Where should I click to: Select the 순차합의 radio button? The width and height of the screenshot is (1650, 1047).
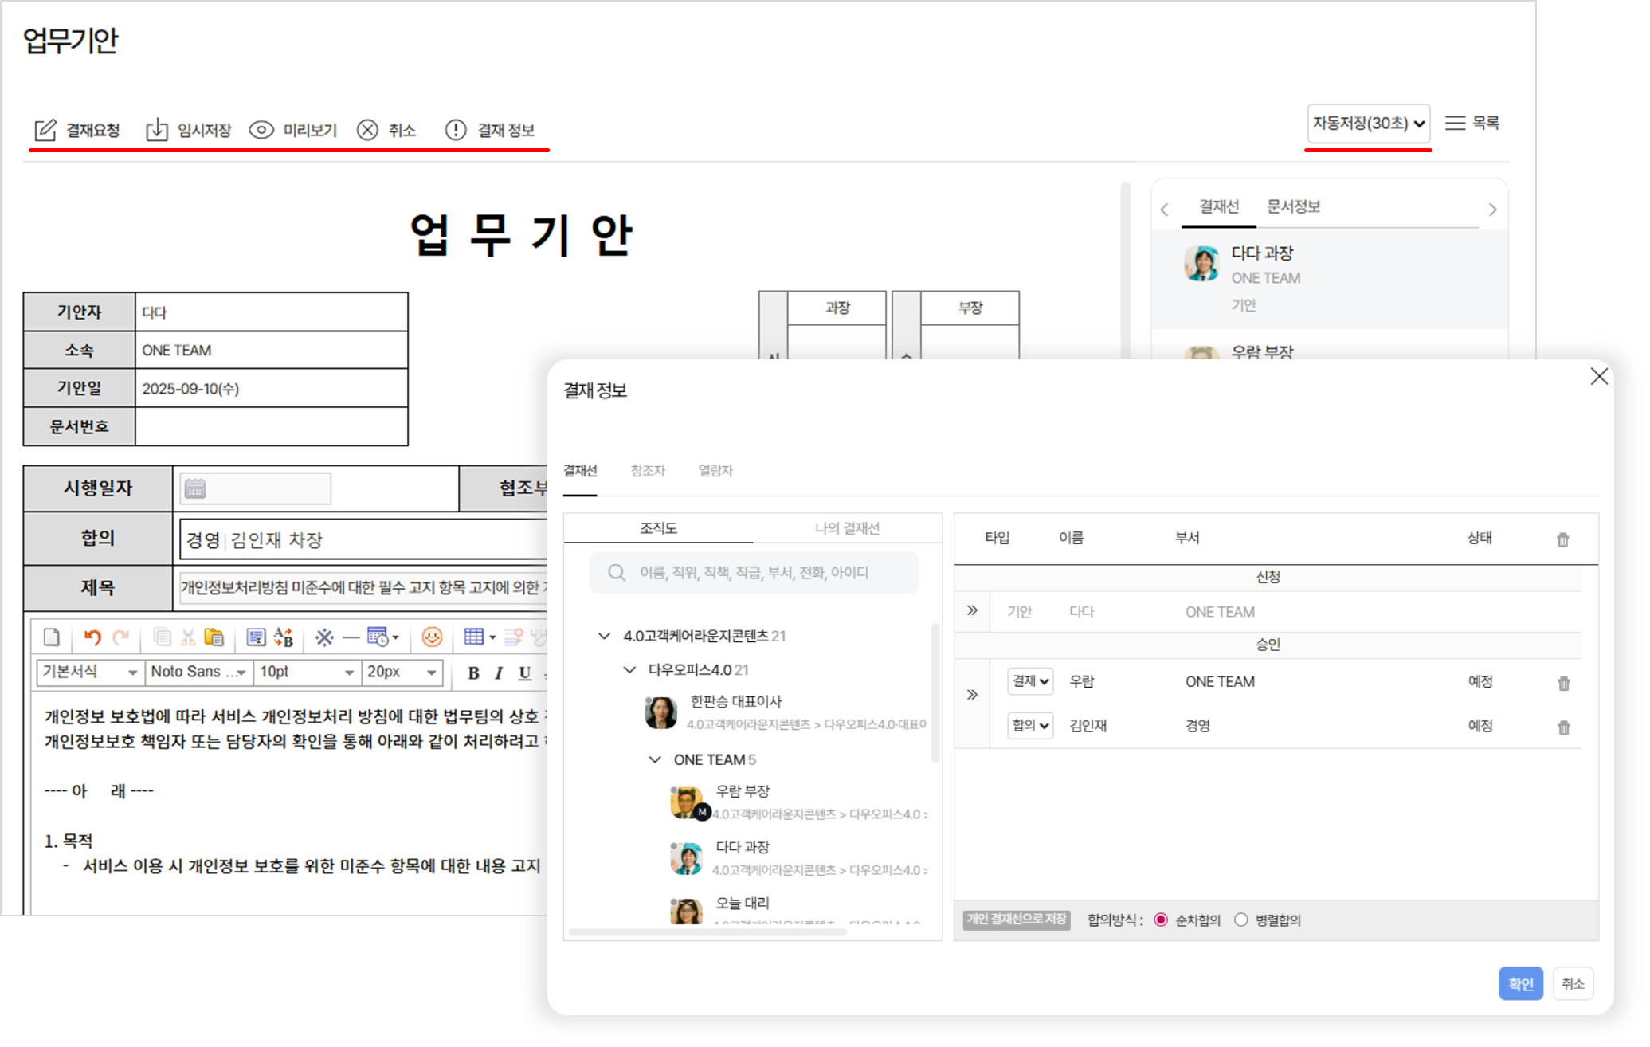[1161, 920]
